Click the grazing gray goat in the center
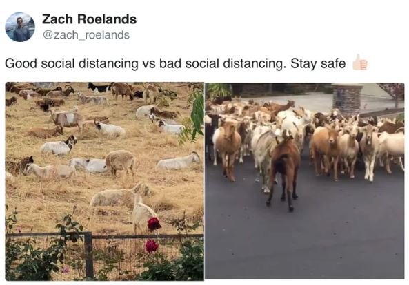This screenshot has height=285, width=409. point(121,162)
